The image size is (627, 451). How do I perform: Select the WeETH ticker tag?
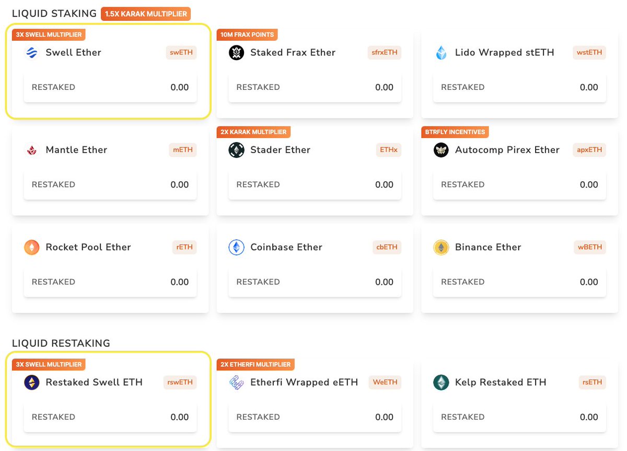[x=385, y=382]
